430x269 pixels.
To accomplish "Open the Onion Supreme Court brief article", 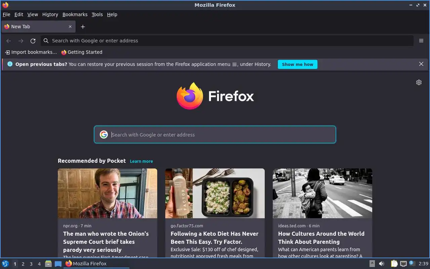I will coord(106,242).
